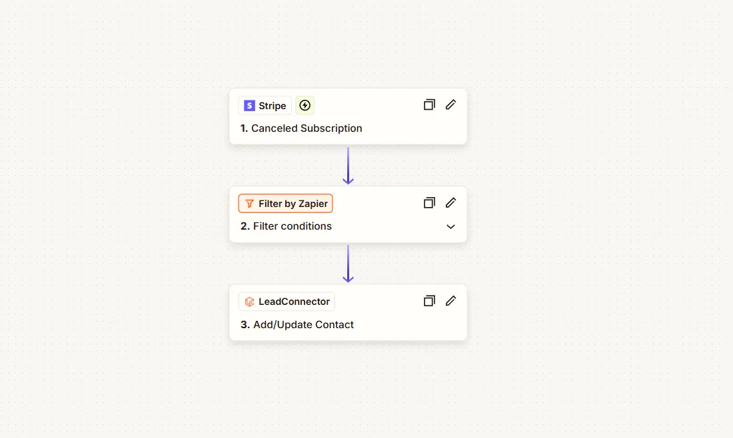Expand the Filter conditions chevron

click(x=450, y=226)
